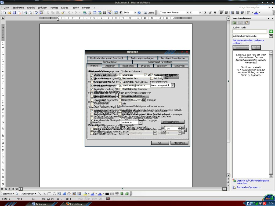Open the AutoFormen dropdown
The image size is (275, 206).
[29, 194]
